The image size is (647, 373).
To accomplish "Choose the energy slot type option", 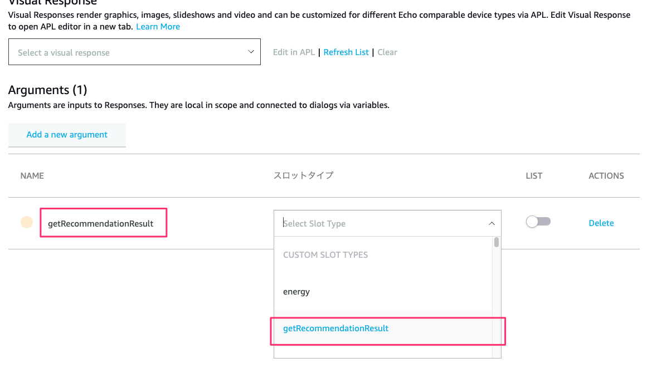I will (296, 292).
